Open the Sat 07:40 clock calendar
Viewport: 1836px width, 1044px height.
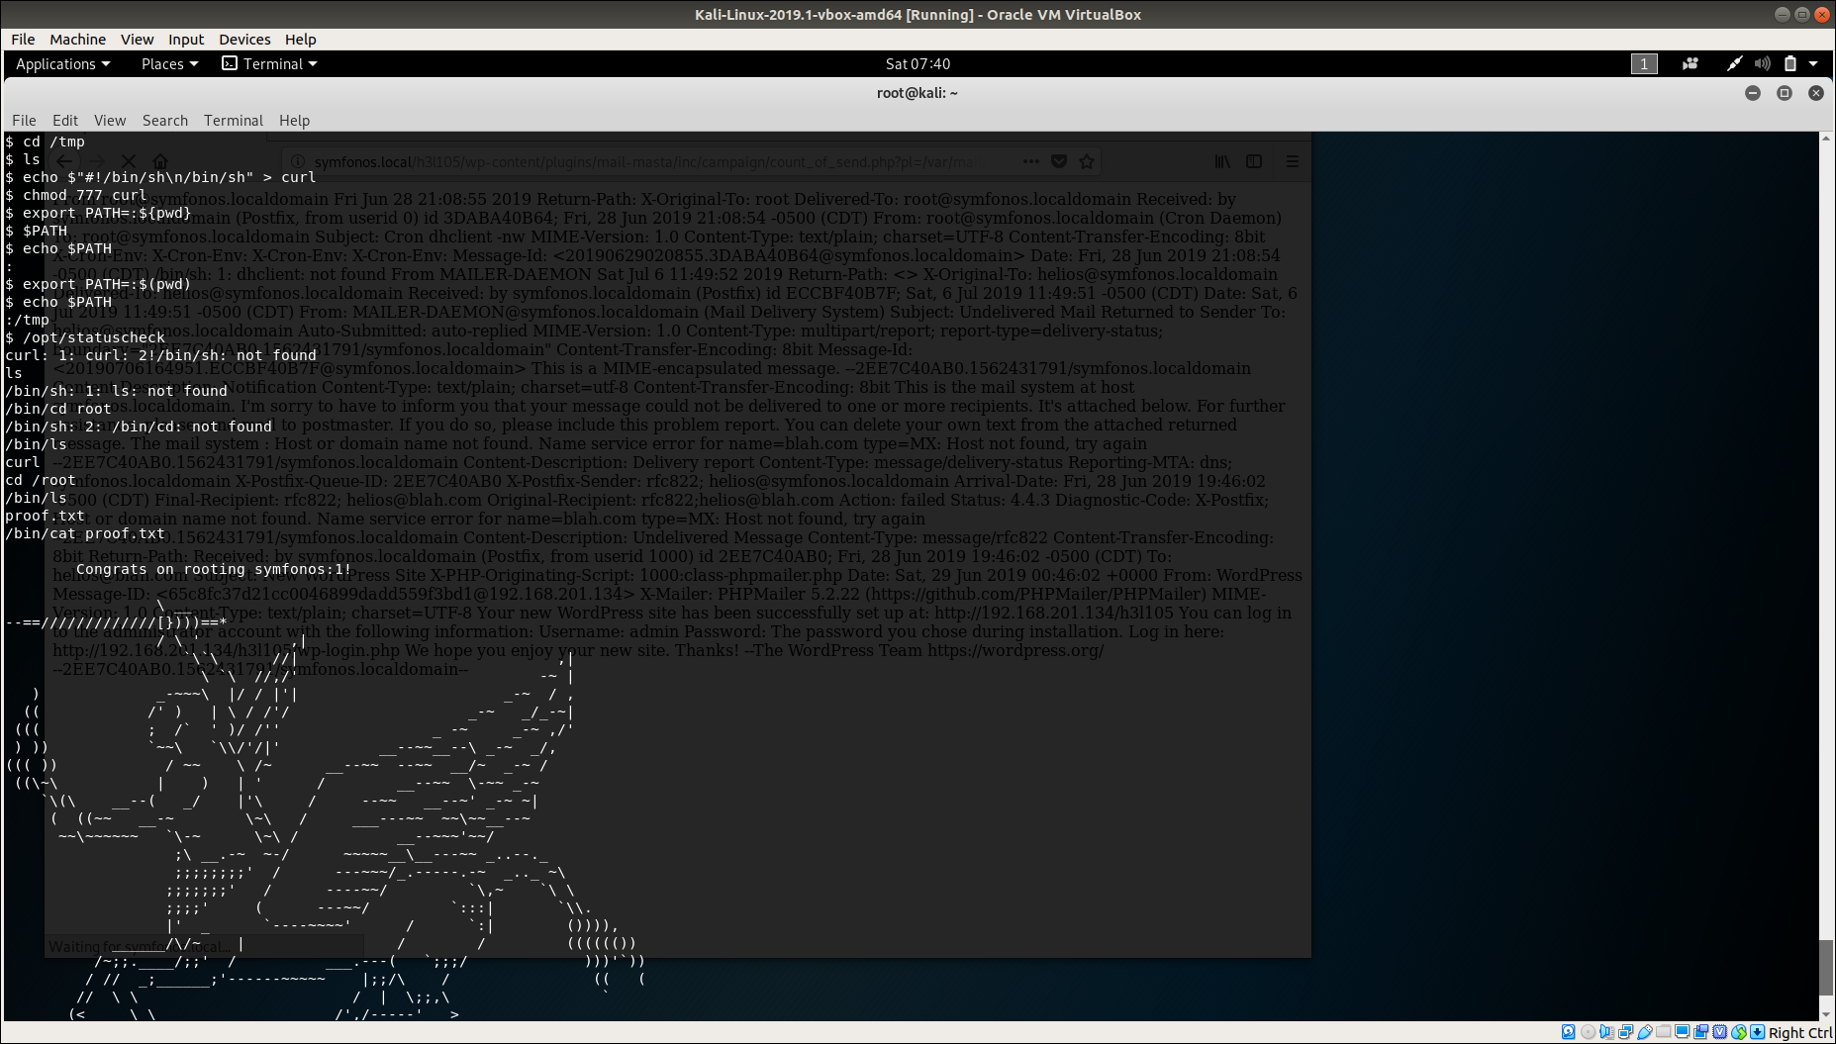pyautogui.click(x=918, y=63)
